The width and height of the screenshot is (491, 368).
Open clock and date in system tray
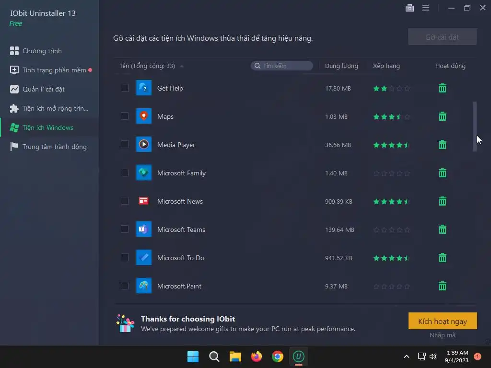click(x=456, y=356)
